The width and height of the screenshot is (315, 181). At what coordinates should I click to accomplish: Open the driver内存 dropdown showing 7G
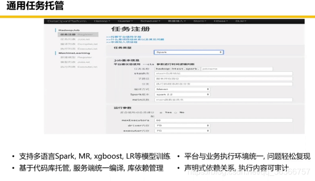pyautogui.click(x=182, y=126)
